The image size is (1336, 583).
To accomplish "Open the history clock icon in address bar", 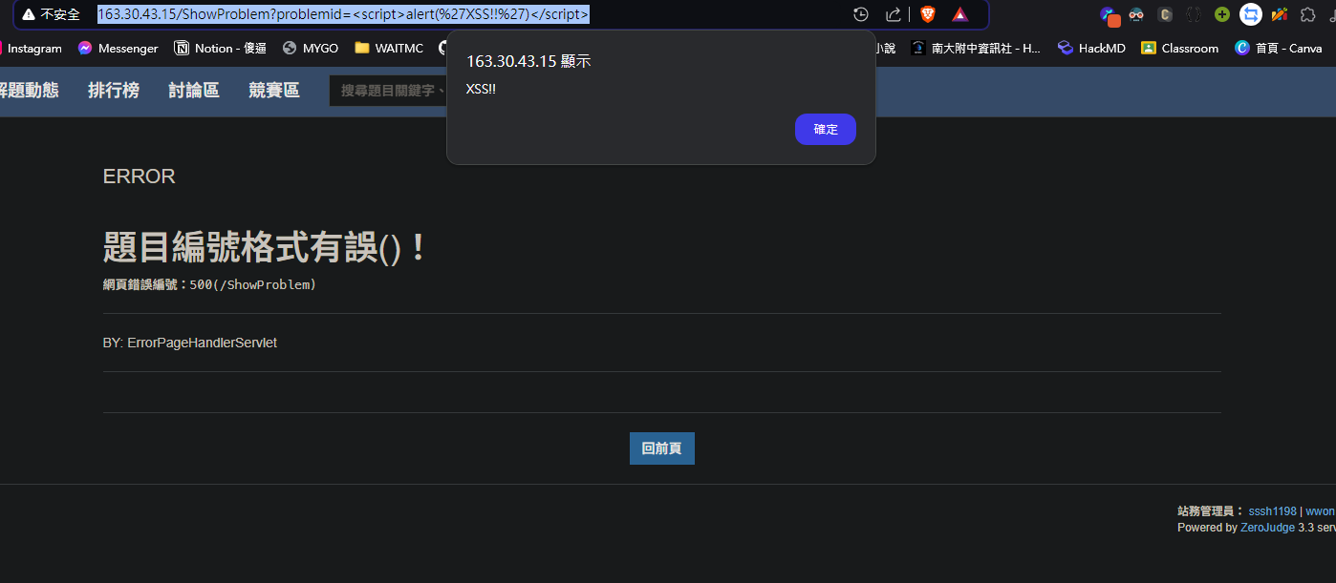I will [861, 14].
